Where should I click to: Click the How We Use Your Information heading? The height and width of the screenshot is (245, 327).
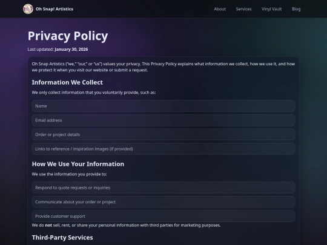coord(78,164)
